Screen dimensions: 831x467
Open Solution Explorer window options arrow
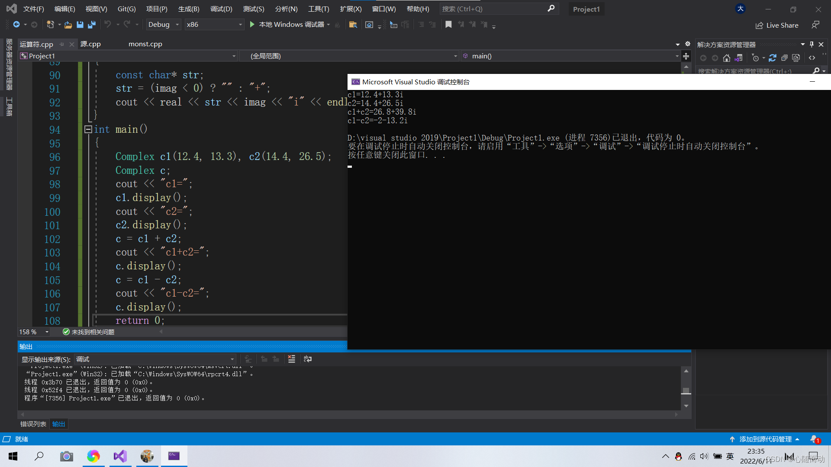pyautogui.click(x=802, y=44)
